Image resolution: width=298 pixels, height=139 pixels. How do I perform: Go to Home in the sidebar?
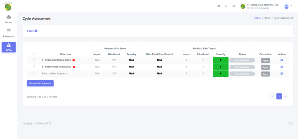(x=9, y=19)
